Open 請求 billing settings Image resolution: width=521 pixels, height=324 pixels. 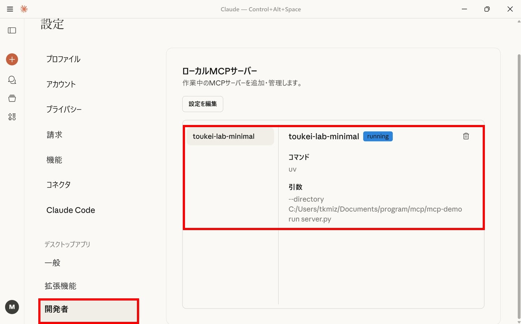pyautogui.click(x=54, y=135)
